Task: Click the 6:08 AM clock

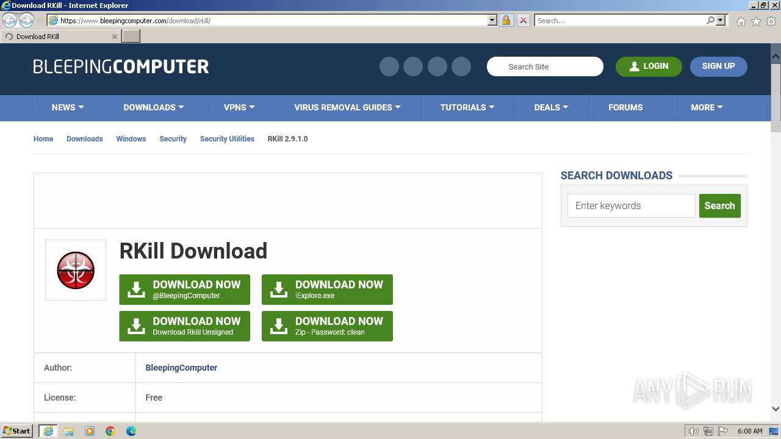Action: [750, 431]
